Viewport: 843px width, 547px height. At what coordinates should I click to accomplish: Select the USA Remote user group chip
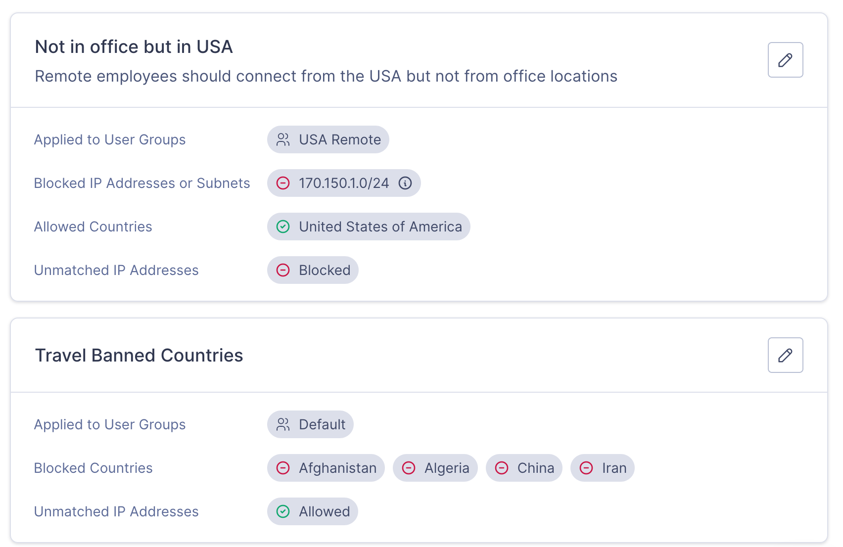pos(328,139)
